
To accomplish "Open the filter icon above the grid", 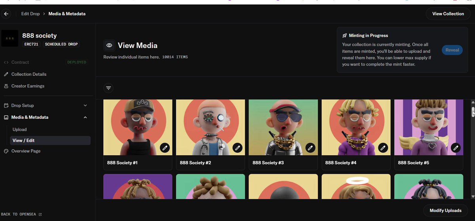I will [108, 88].
